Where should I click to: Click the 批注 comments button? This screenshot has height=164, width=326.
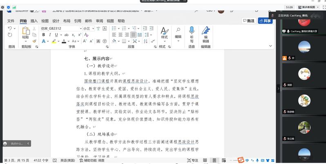(248, 21)
